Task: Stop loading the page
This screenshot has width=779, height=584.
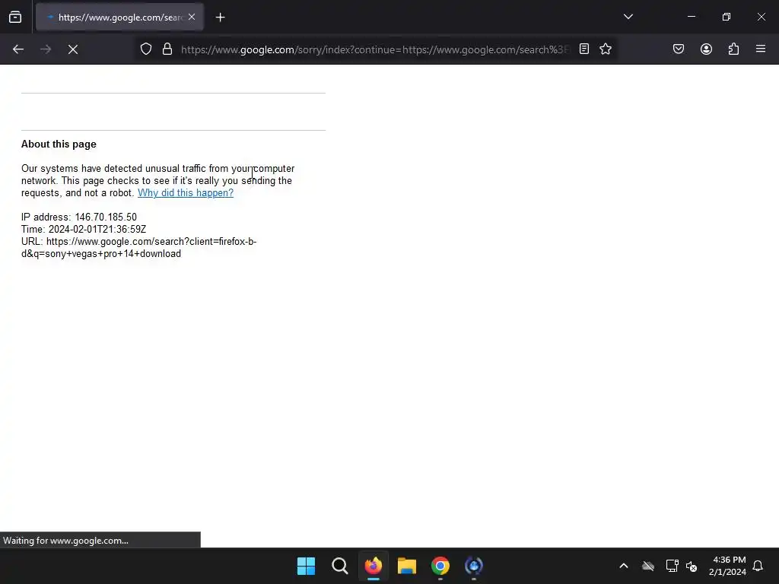Action: (73, 49)
